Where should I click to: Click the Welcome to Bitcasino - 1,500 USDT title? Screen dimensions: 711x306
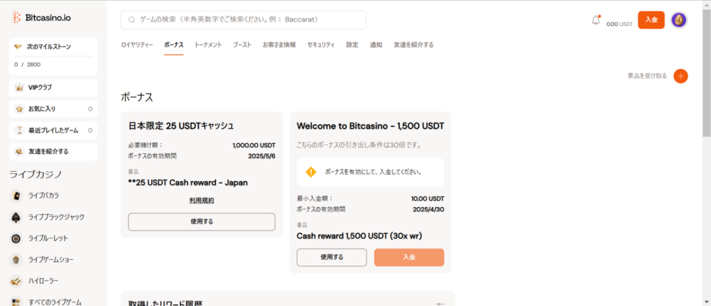tap(370, 126)
